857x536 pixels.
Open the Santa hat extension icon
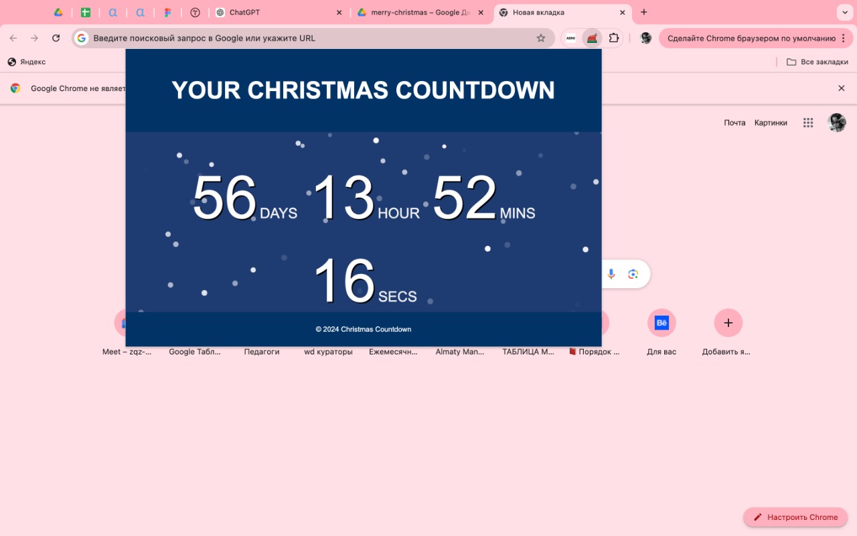coord(592,38)
